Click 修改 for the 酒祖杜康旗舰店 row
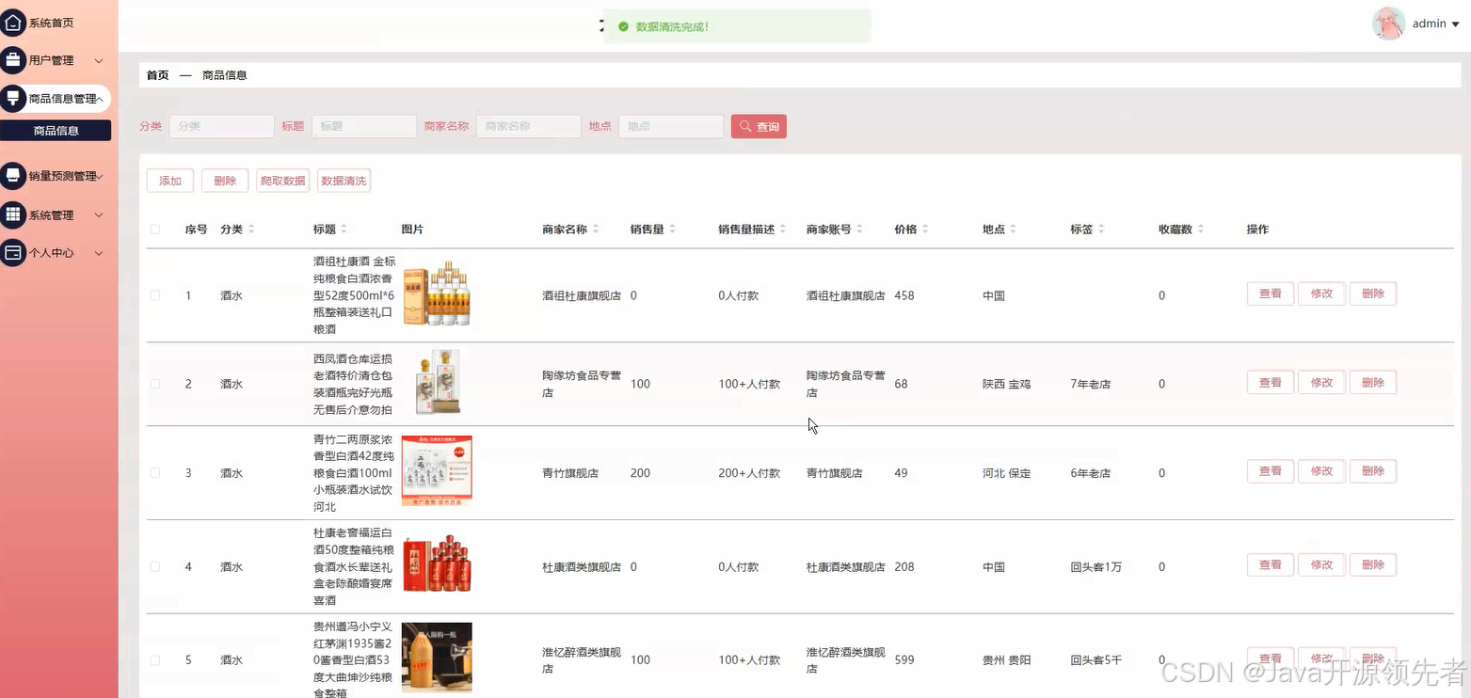 click(1321, 293)
